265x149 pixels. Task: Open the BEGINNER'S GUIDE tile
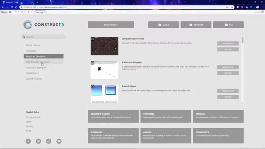[113, 116]
